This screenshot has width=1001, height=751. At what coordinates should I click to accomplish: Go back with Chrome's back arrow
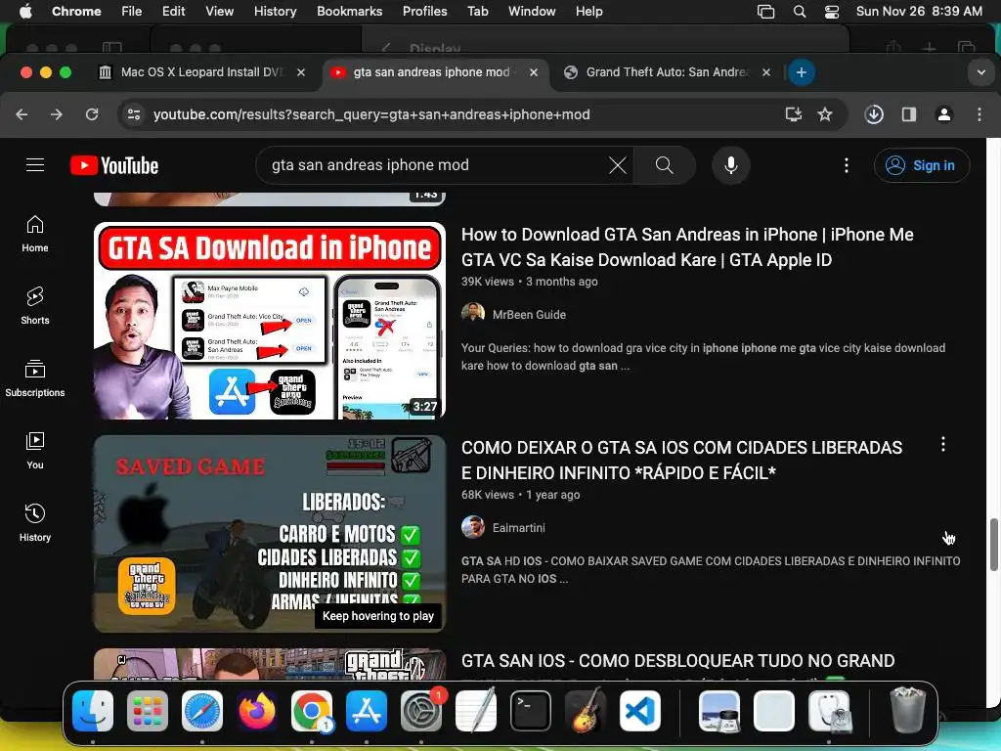click(x=22, y=114)
